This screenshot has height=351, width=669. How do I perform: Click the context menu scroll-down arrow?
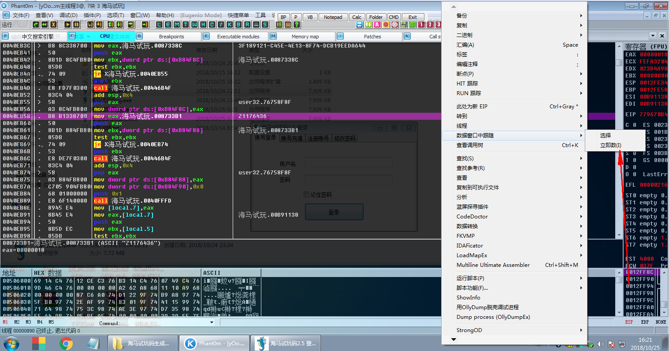click(x=453, y=340)
